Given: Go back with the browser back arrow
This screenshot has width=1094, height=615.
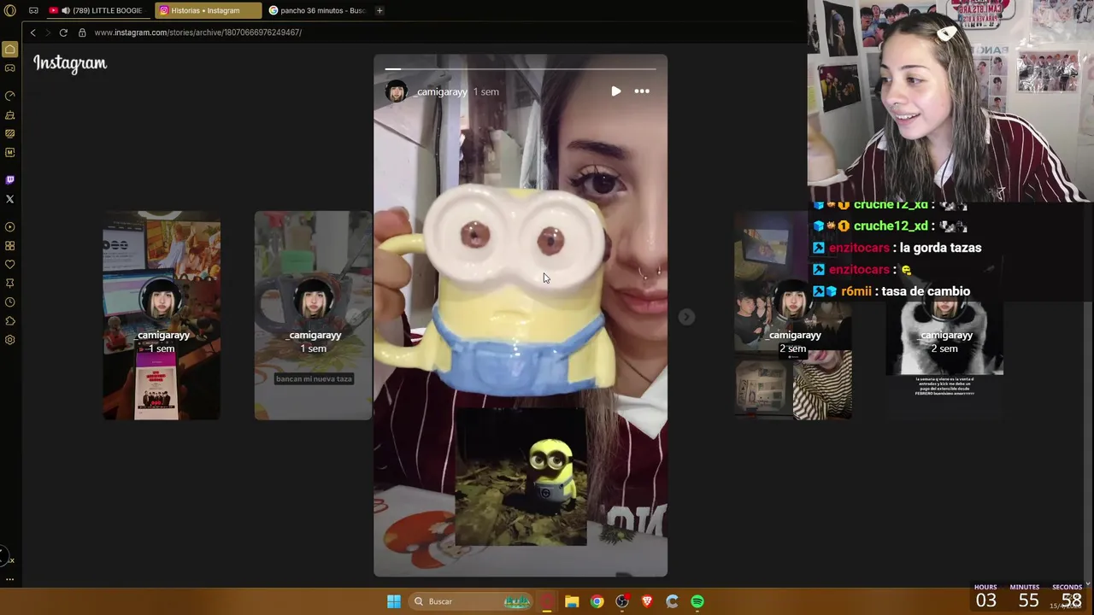Looking at the screenshot, I should pos(32,32).
